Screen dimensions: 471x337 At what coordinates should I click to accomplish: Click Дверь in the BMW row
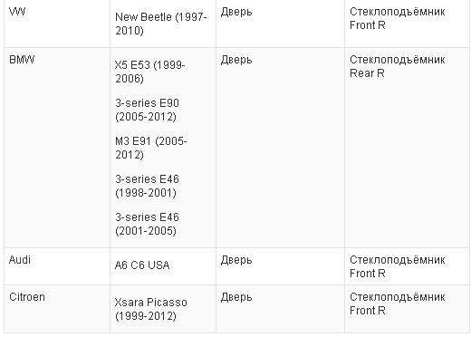point(236,60)
